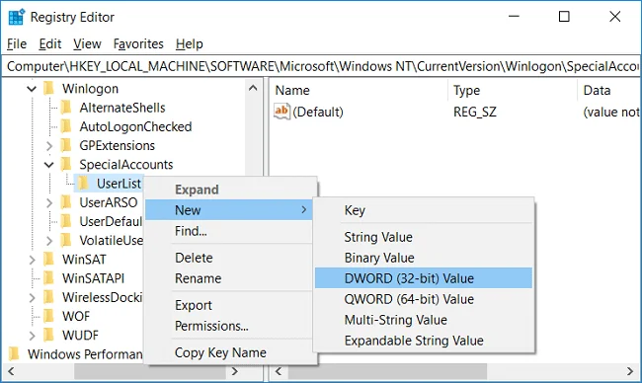Click the VolatileUse folder icon
The width and height of the screenshot is (642, 383).
pos(66,240)
